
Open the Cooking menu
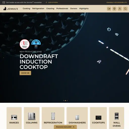(x=26, y=9)
